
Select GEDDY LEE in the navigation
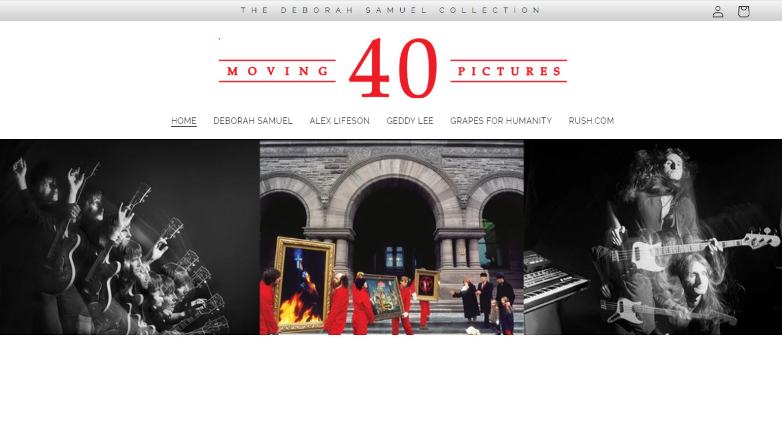(410, 121)
